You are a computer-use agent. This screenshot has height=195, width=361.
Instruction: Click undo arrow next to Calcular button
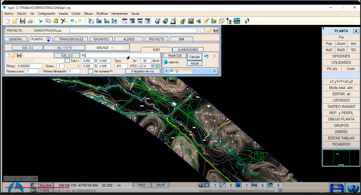pos(206,56)
